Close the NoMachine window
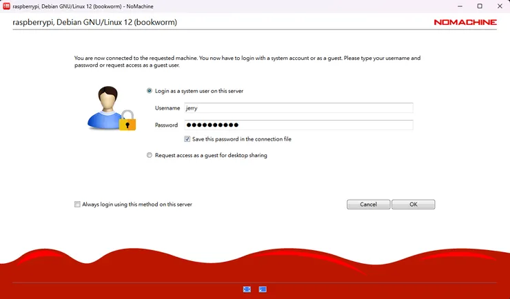Screen dimensions: 510x299 pos(500,6)
